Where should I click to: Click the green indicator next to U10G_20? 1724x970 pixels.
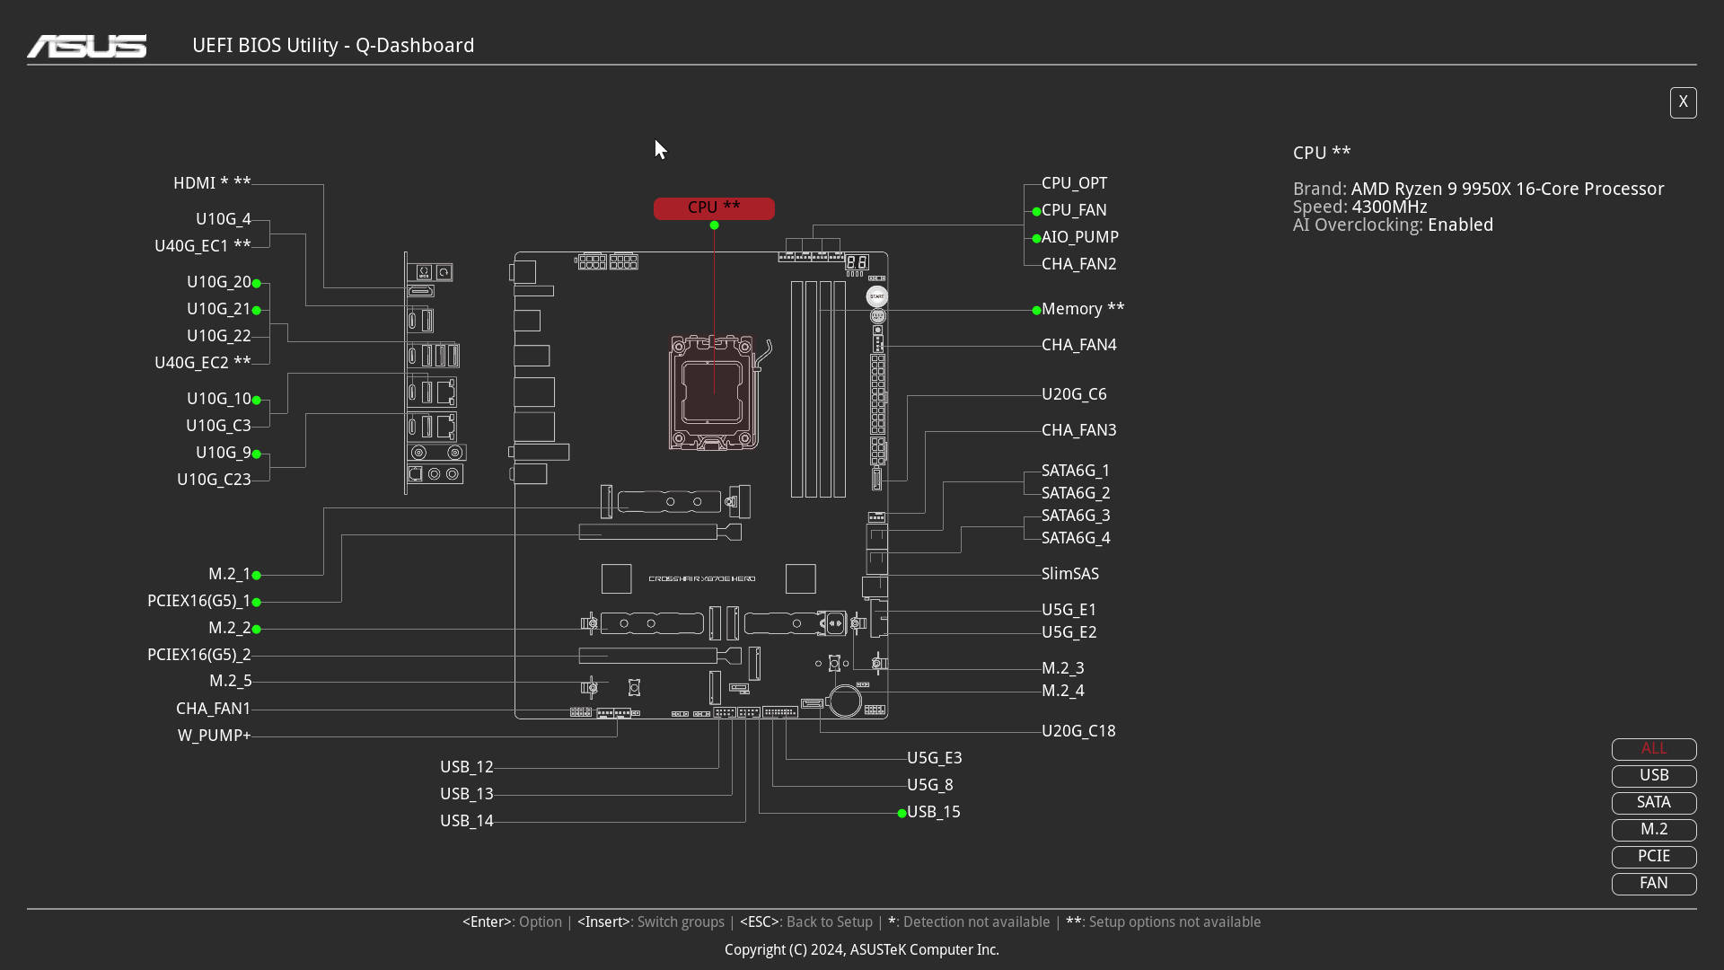[x=257, y=283]
